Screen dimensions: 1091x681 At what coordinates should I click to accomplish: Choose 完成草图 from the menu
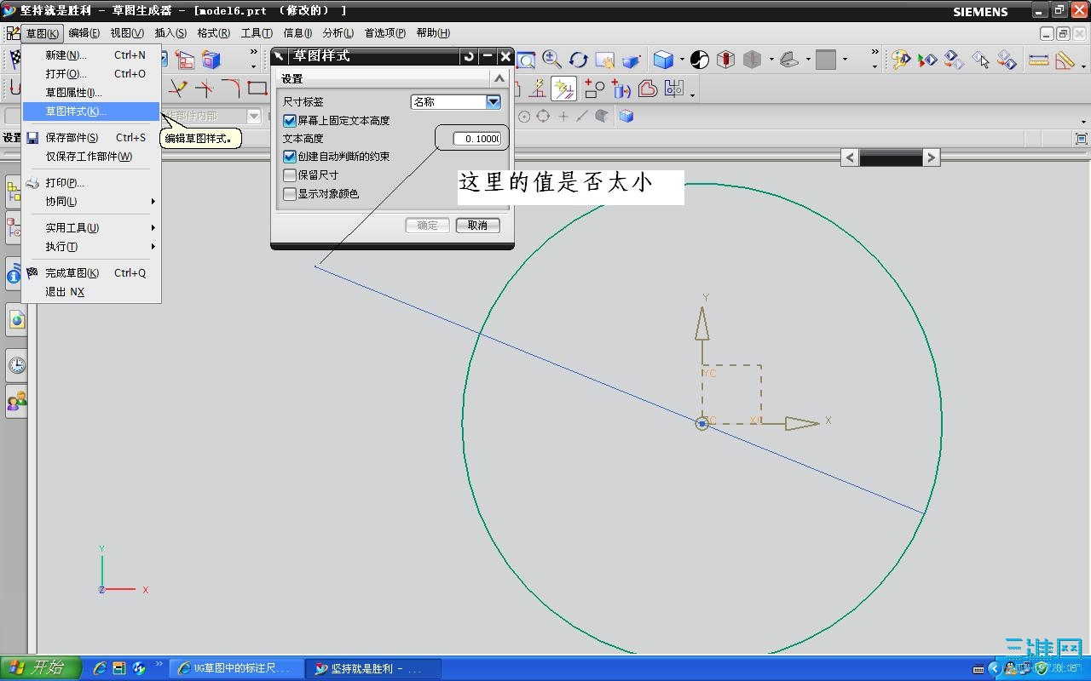(90, 273)
